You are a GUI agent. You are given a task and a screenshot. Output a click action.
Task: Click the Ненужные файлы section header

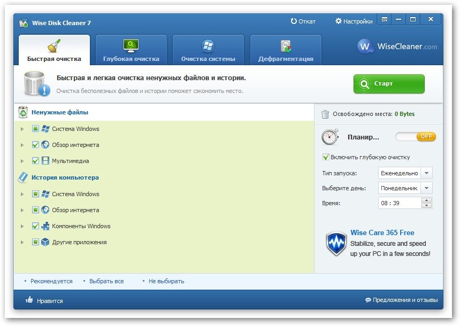60,112
